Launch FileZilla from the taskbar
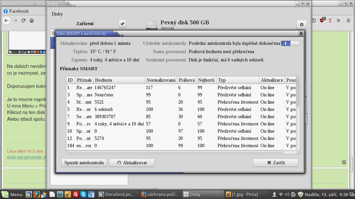Image resolution: width=355 pixels, height=199 pixels. [x=76, y=194]
